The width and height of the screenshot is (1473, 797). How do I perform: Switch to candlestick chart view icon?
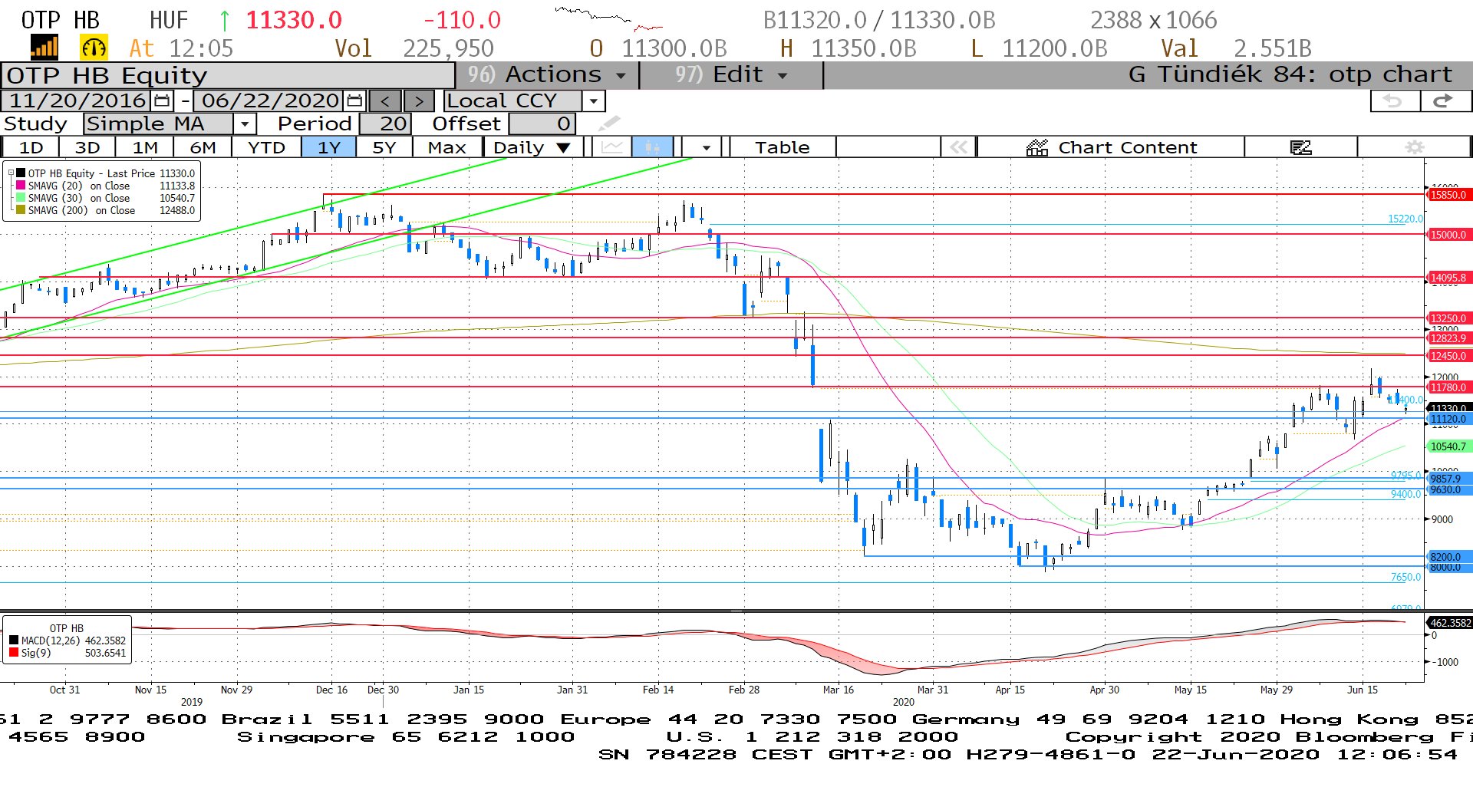[x=653, y=147]
